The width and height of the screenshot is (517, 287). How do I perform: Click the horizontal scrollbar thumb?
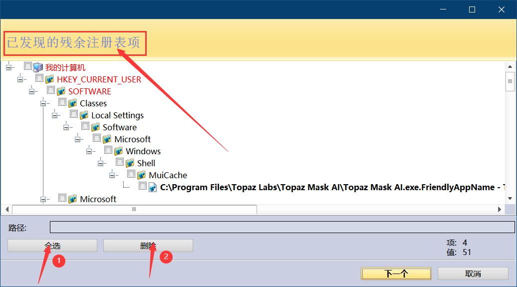[x=134, y=209]
